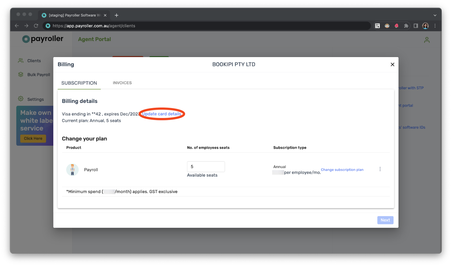Click the QR code extension icon

point(377,26)
